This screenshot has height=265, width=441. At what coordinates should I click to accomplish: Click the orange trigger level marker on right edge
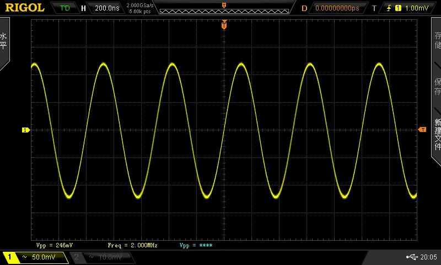[422, 130]
